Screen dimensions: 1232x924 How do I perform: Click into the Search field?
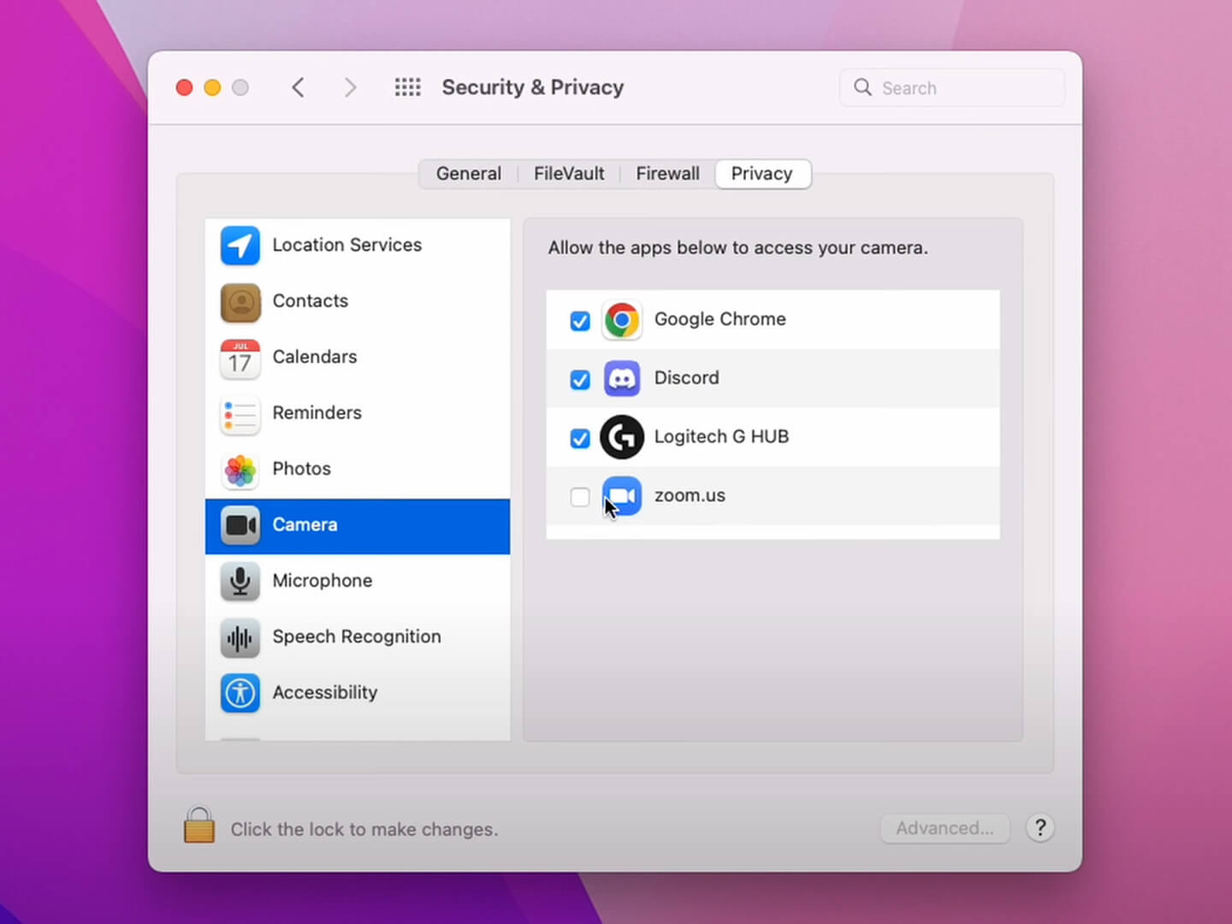pyautogui.click(x=952, y=87)
